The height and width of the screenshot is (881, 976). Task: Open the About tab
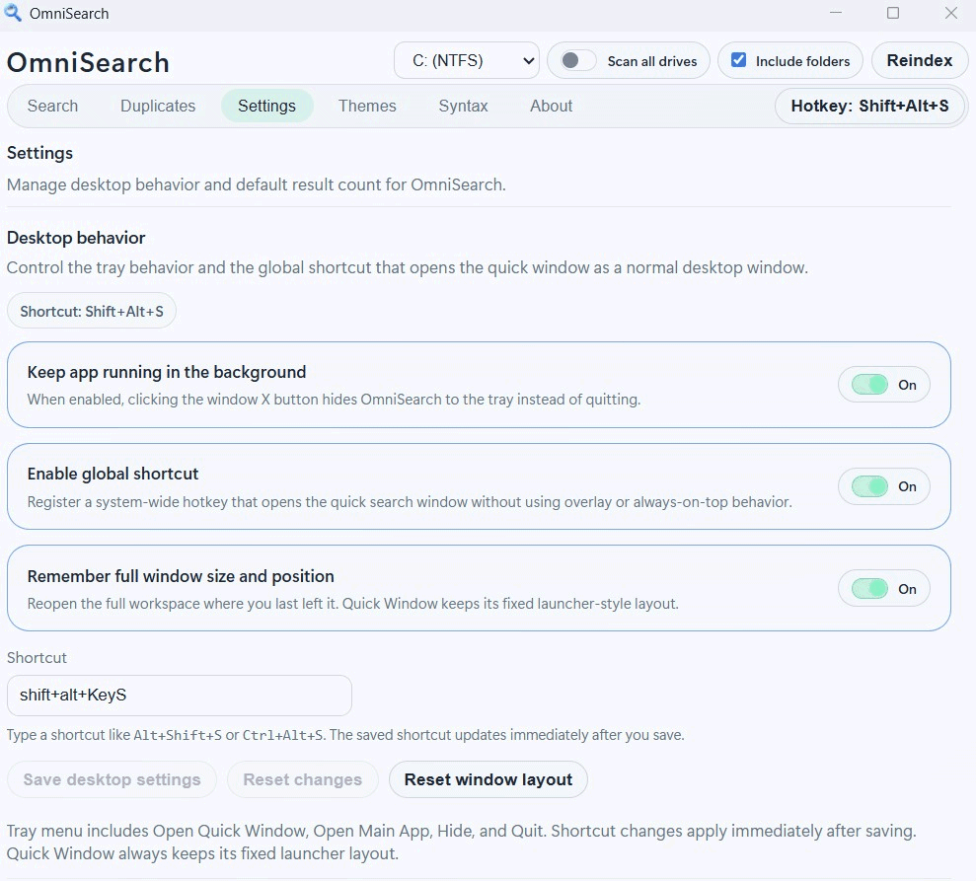click(x=551, y=106)
